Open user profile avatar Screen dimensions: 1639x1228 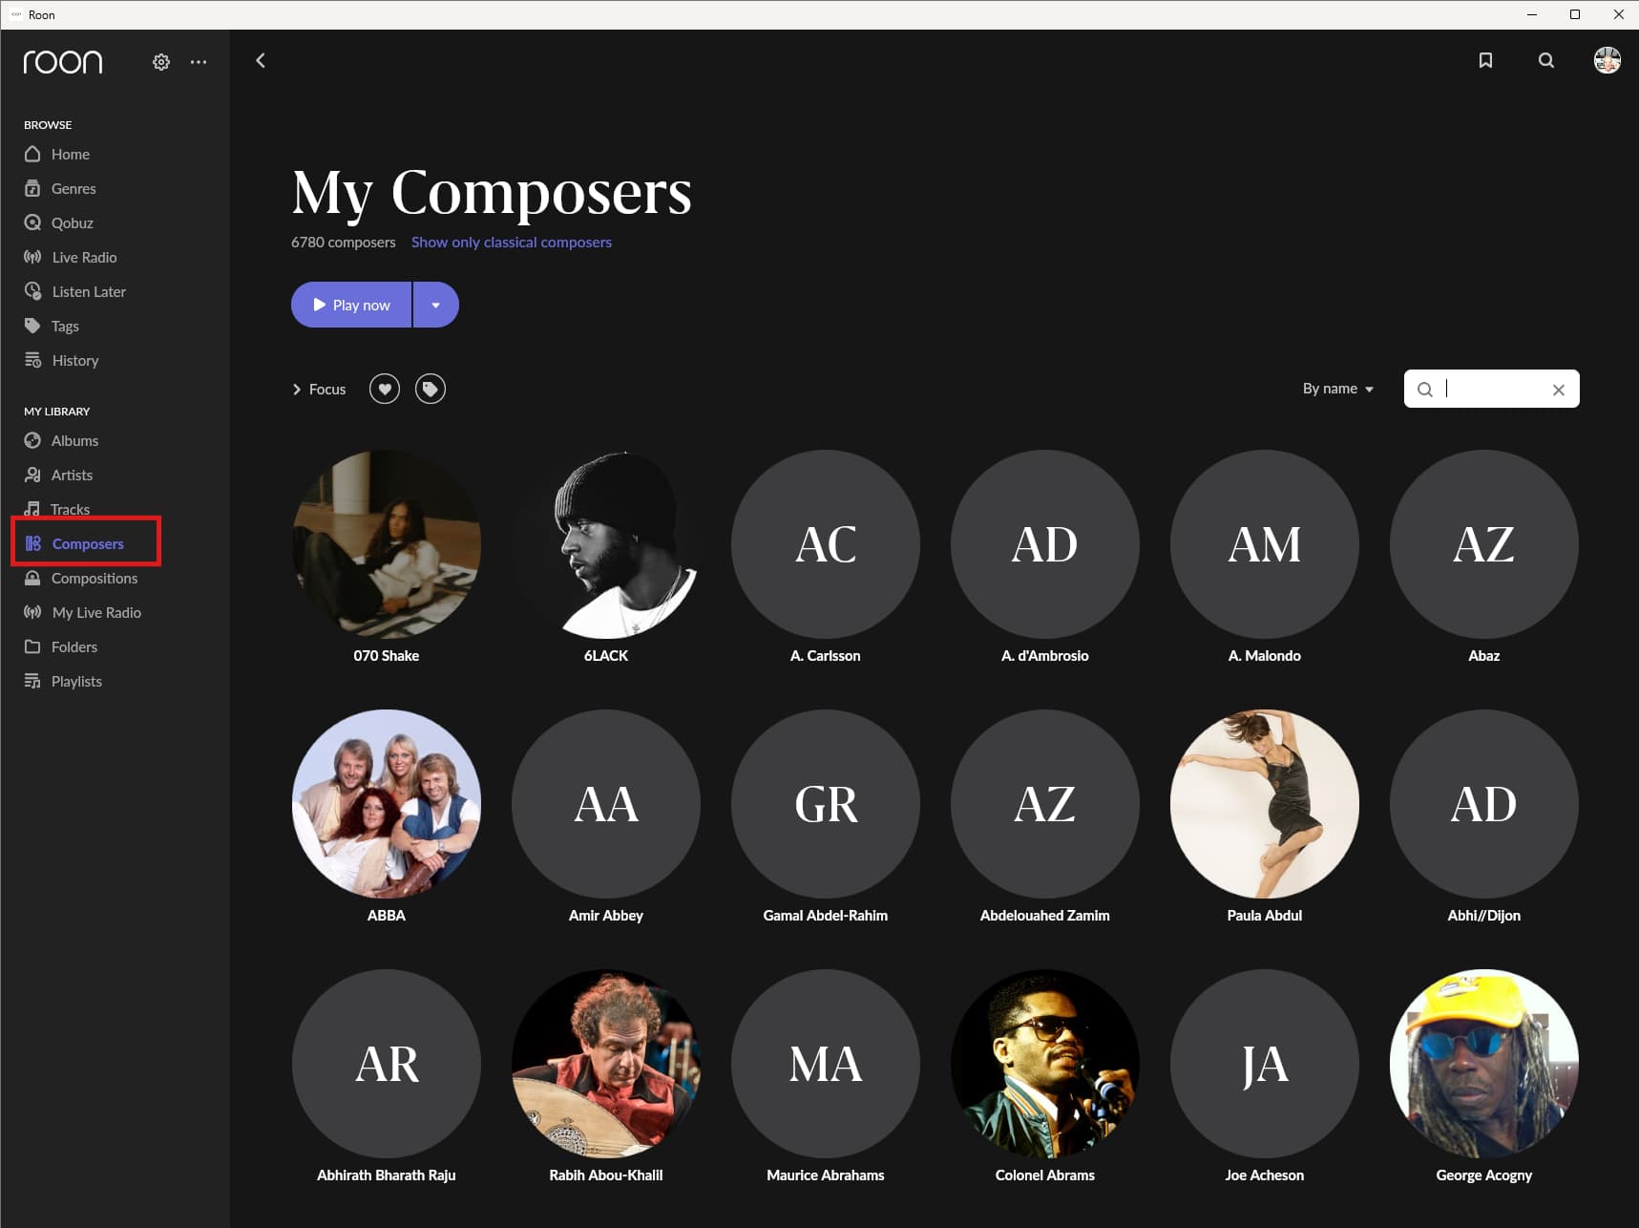point(1607,60)
